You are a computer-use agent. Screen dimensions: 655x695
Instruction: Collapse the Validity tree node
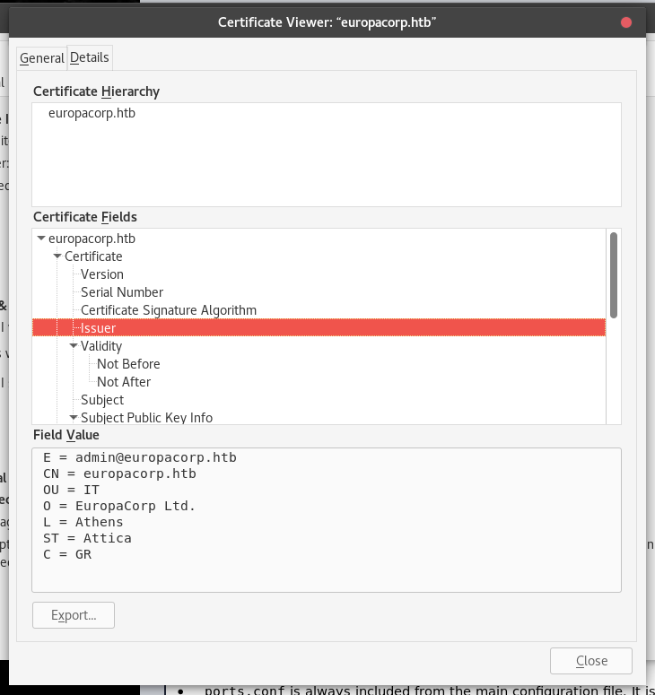point(74,346)
